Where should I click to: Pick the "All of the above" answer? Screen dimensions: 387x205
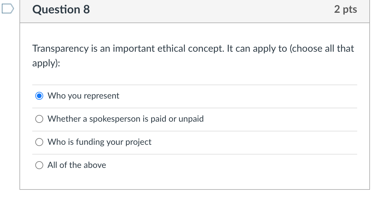(39, 165)
